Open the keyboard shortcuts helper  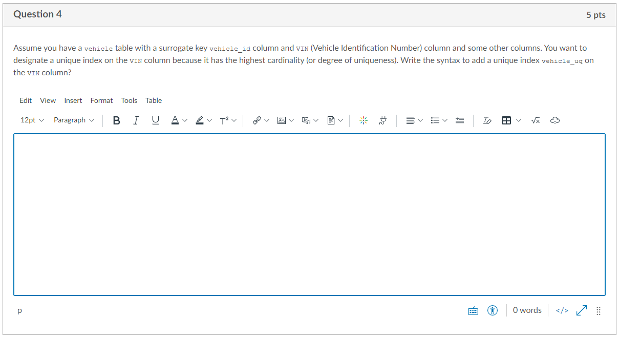click(473, 310)
